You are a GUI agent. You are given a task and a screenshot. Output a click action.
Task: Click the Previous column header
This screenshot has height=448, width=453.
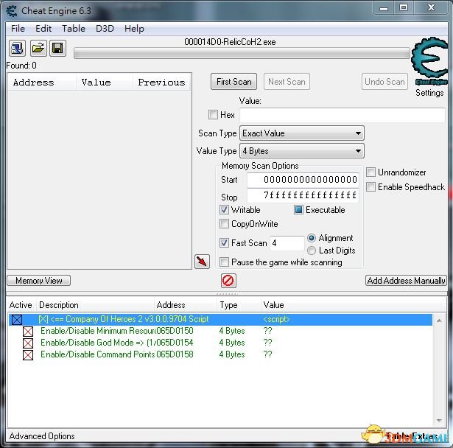point(162,83)
